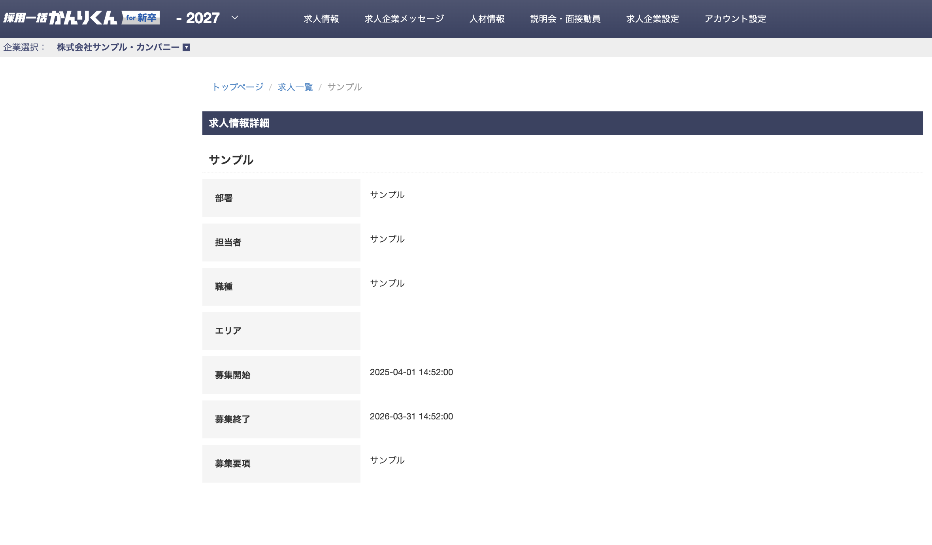The height and width of the screenshot is (545, 932).
Task: Open the アカウント設定 menu
Action: (735, 19)
